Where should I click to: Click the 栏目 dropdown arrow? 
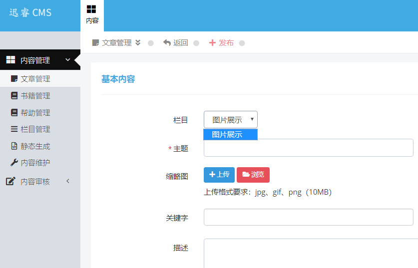pos(252,119)
